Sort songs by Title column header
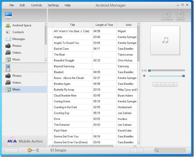Viewport: 194px width, 157px height. (73, 25)
